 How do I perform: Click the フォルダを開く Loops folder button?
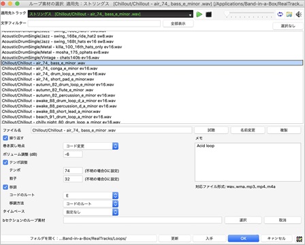pyautogui.click(x=78, y=238)
